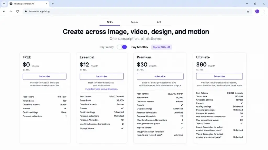
Task: Click the FREE plan $0 price
Action: (x=26, y=65)
